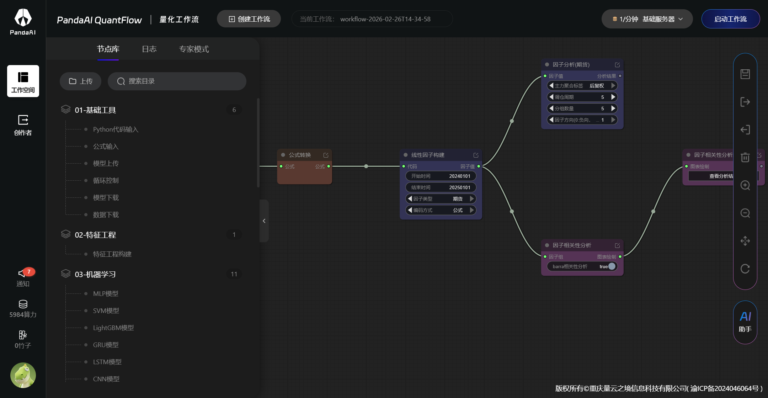Click 分析结果 output port of 因子分析(期货)
The height and width of the screenshot is (398, 768).
pyautogui.click(x=620, y=76)
